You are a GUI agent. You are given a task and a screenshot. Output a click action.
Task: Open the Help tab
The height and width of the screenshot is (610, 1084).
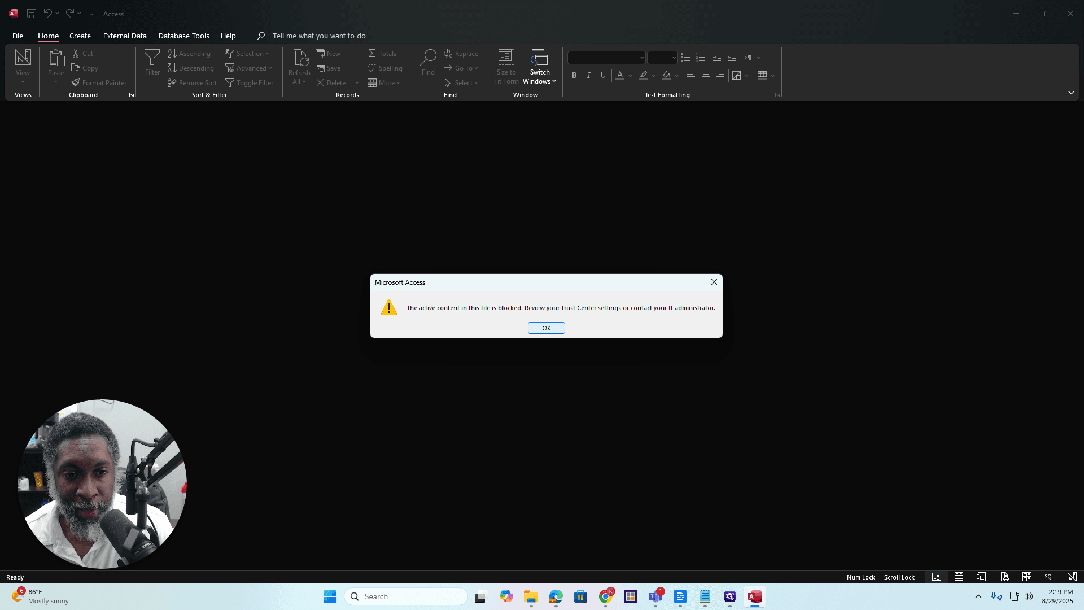coord(228,36)
